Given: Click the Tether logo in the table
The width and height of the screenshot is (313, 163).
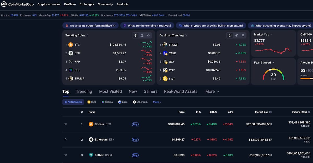Looking at the screenshot, I should (x=91, y=155).
